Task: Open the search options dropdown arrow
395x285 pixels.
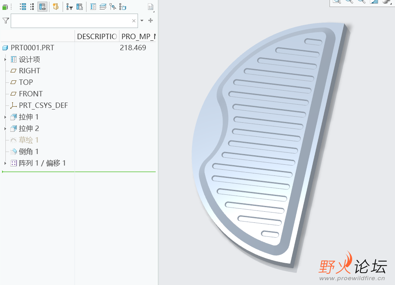Action: 142,21
